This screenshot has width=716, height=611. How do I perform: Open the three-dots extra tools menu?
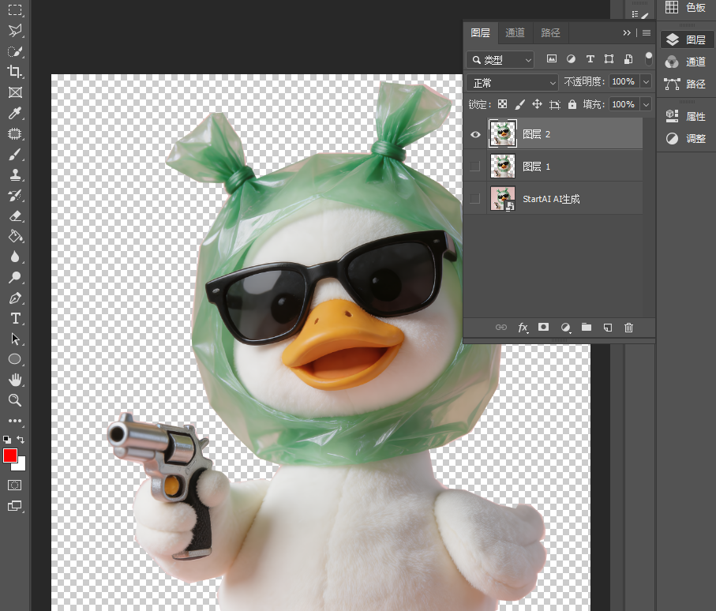click(15, 421)
